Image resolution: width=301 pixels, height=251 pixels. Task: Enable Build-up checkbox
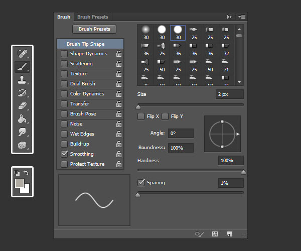64,144
